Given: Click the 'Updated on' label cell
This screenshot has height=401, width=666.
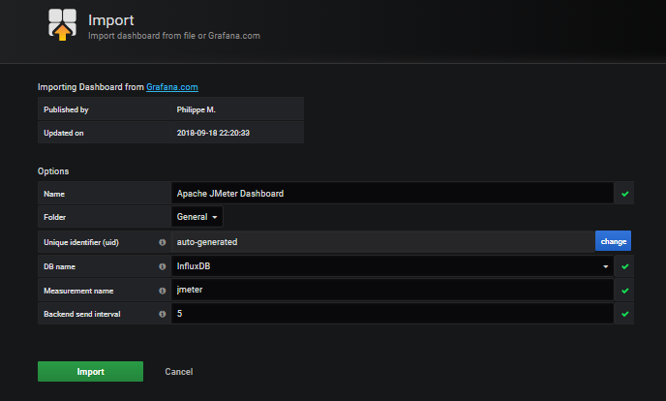Looking at the screenshot, I should [x=105, y=133].
